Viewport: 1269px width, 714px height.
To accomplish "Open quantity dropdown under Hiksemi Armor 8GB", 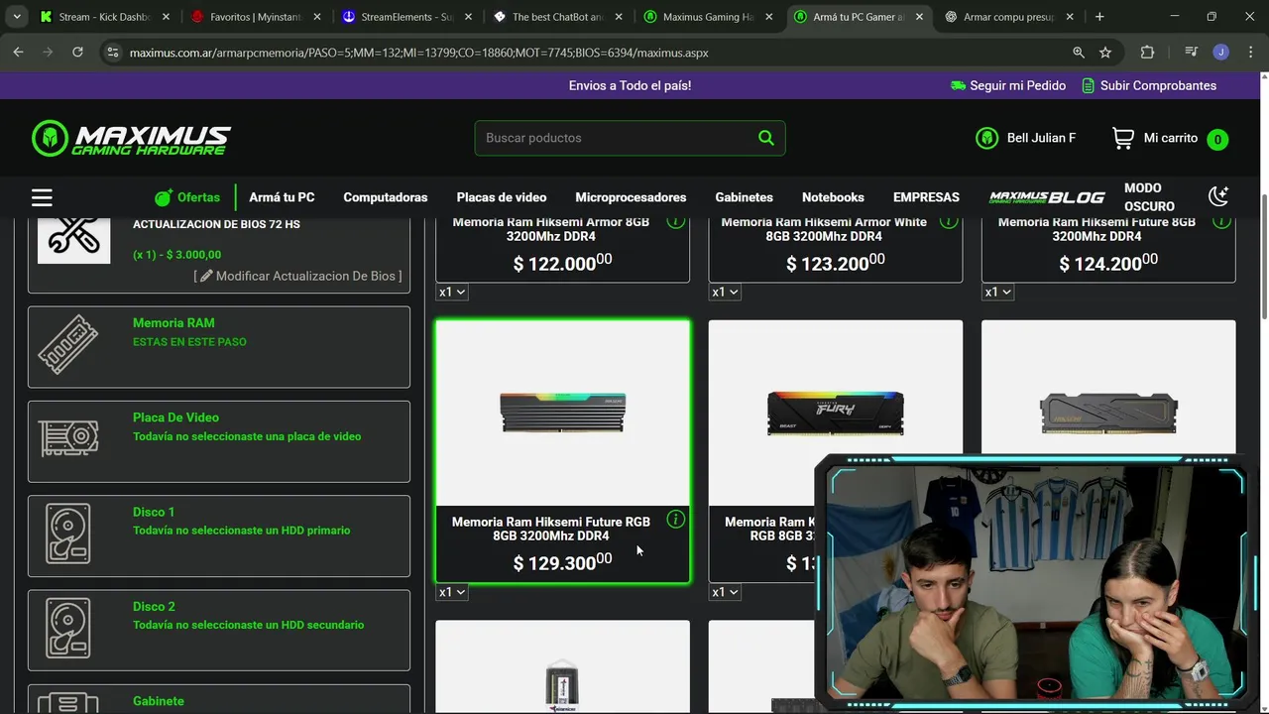I will point(452,292).
